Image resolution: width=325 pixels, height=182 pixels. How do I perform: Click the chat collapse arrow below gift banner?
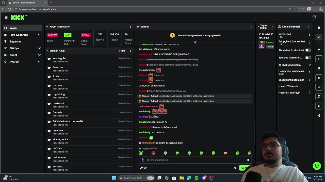click(x=195, y=42)
